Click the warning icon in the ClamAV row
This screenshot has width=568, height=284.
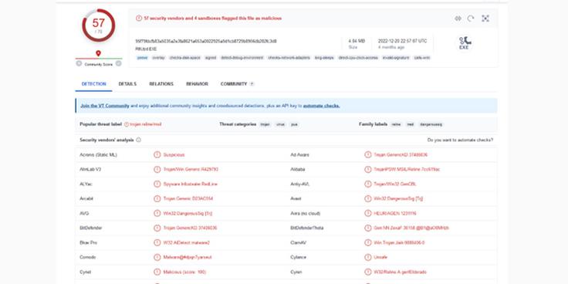367,242
